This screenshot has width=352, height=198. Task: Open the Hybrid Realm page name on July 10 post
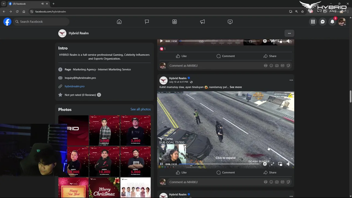(x=178, y=78)
